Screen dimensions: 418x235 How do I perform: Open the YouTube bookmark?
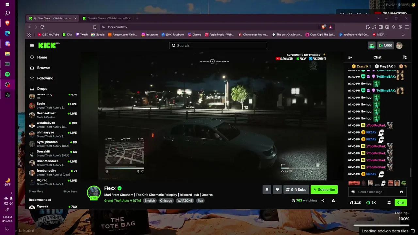click(x=48, y=35)
